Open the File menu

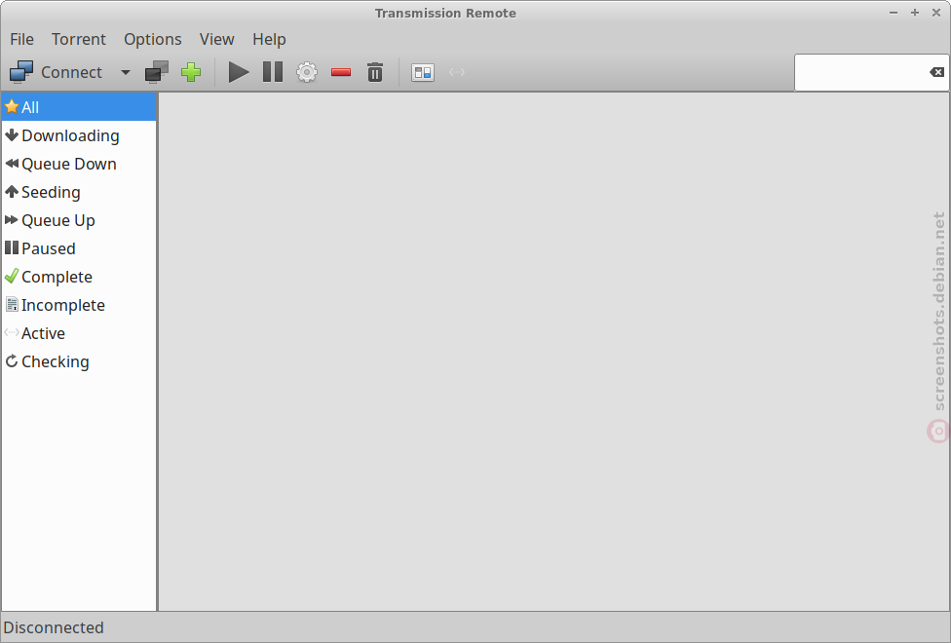(21, 39)
